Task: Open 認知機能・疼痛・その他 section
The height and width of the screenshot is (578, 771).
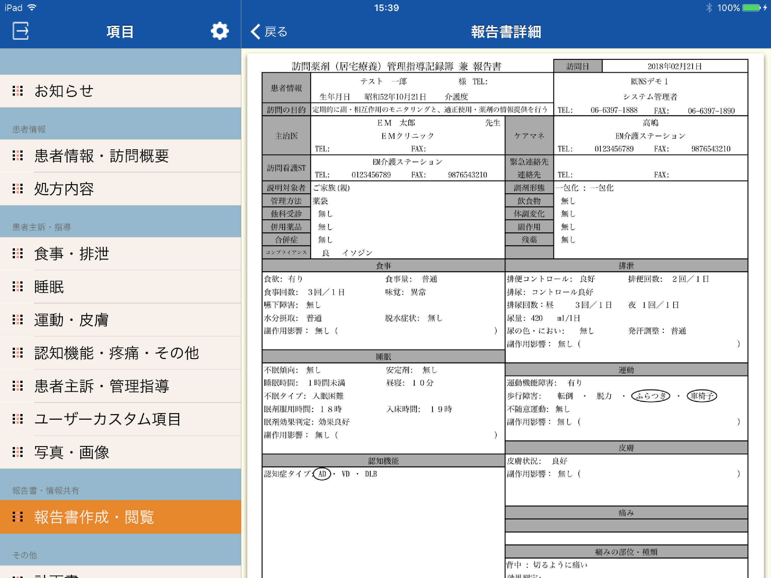Action: [117, 353]
